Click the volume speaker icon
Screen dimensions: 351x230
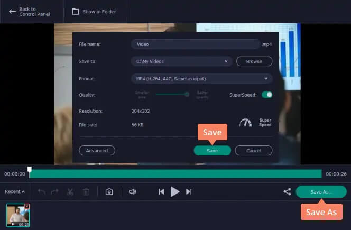133,192
